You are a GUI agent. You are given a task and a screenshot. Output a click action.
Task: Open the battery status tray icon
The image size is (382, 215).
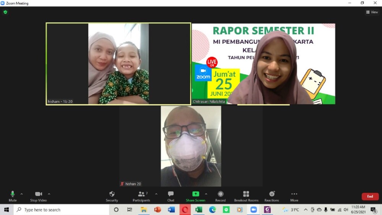[333, 210]
